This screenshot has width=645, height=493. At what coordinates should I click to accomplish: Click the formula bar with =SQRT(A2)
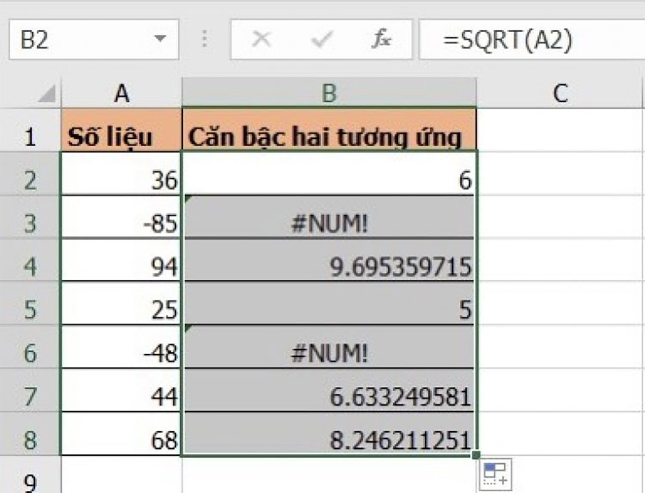point(532,39)
